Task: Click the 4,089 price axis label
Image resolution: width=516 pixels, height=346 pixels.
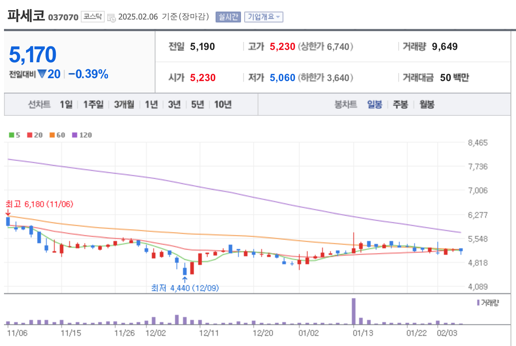Action: (478, 287)
